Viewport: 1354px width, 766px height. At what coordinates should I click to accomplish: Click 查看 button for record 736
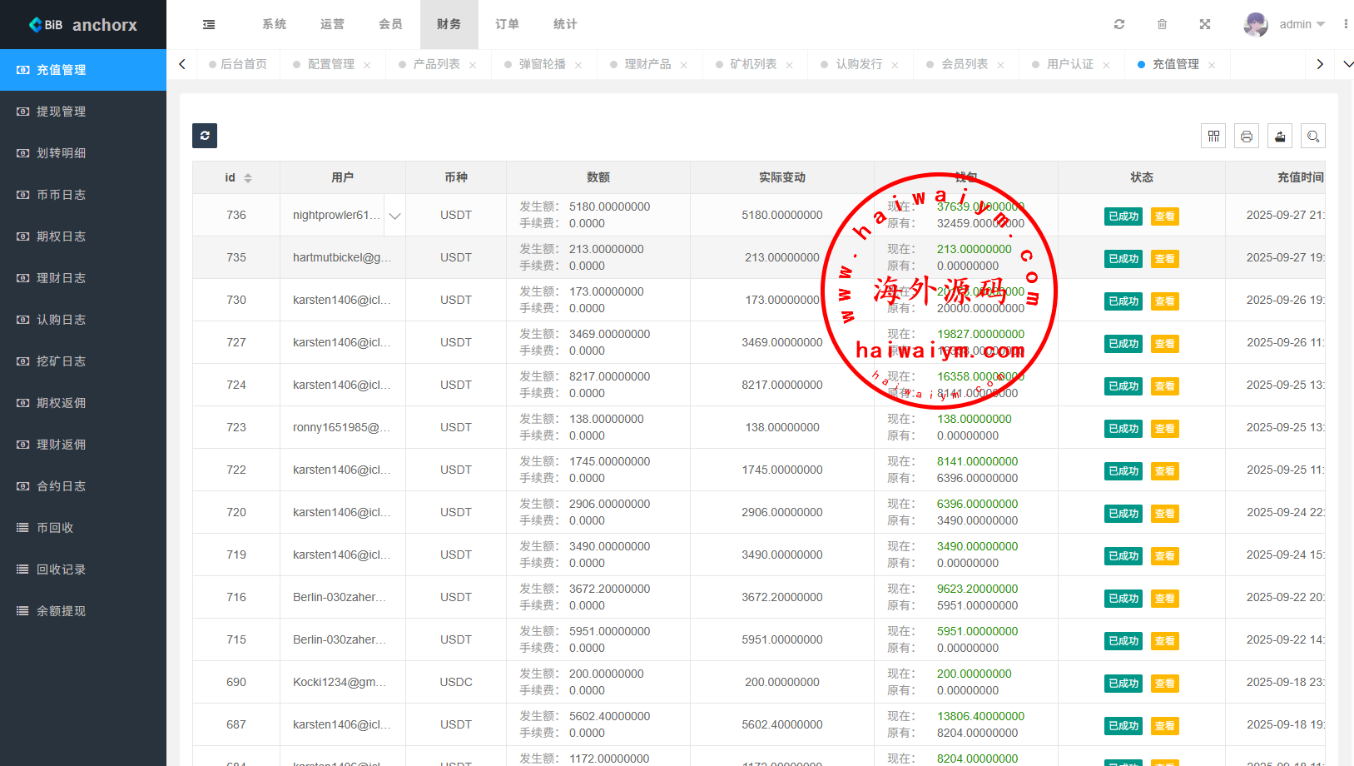pyautogui.click(x=1164, y=216)
